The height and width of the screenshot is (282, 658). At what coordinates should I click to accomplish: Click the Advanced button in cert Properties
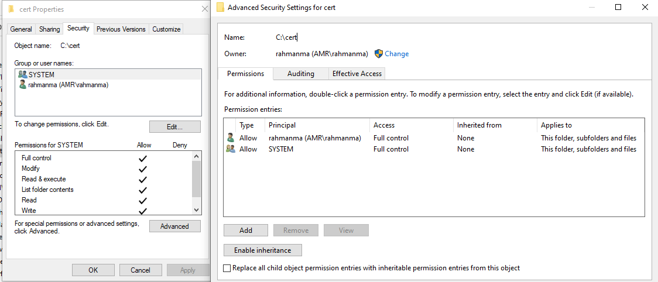coord(174,226)
